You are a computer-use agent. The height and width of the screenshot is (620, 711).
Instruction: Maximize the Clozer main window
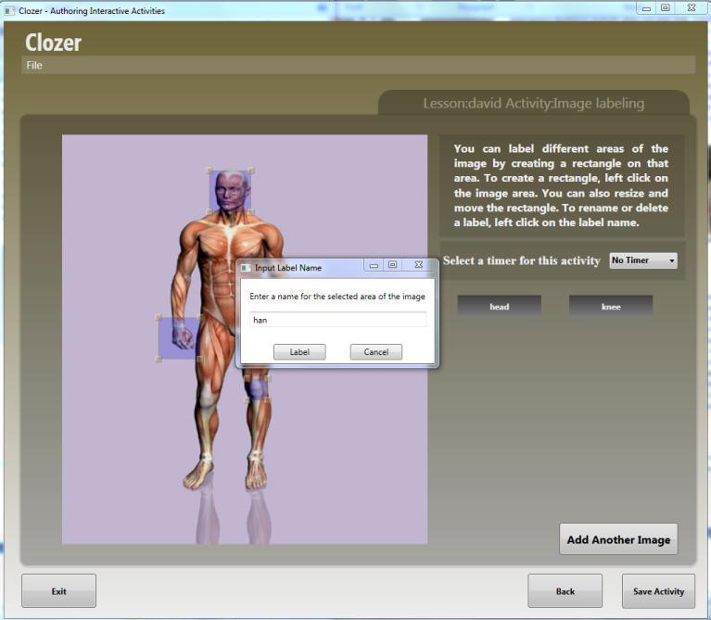[x=666, y=8]
